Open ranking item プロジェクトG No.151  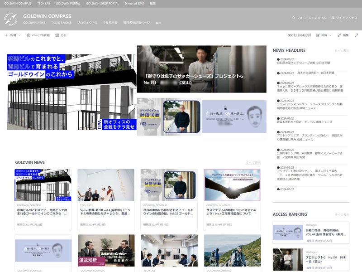311,260
